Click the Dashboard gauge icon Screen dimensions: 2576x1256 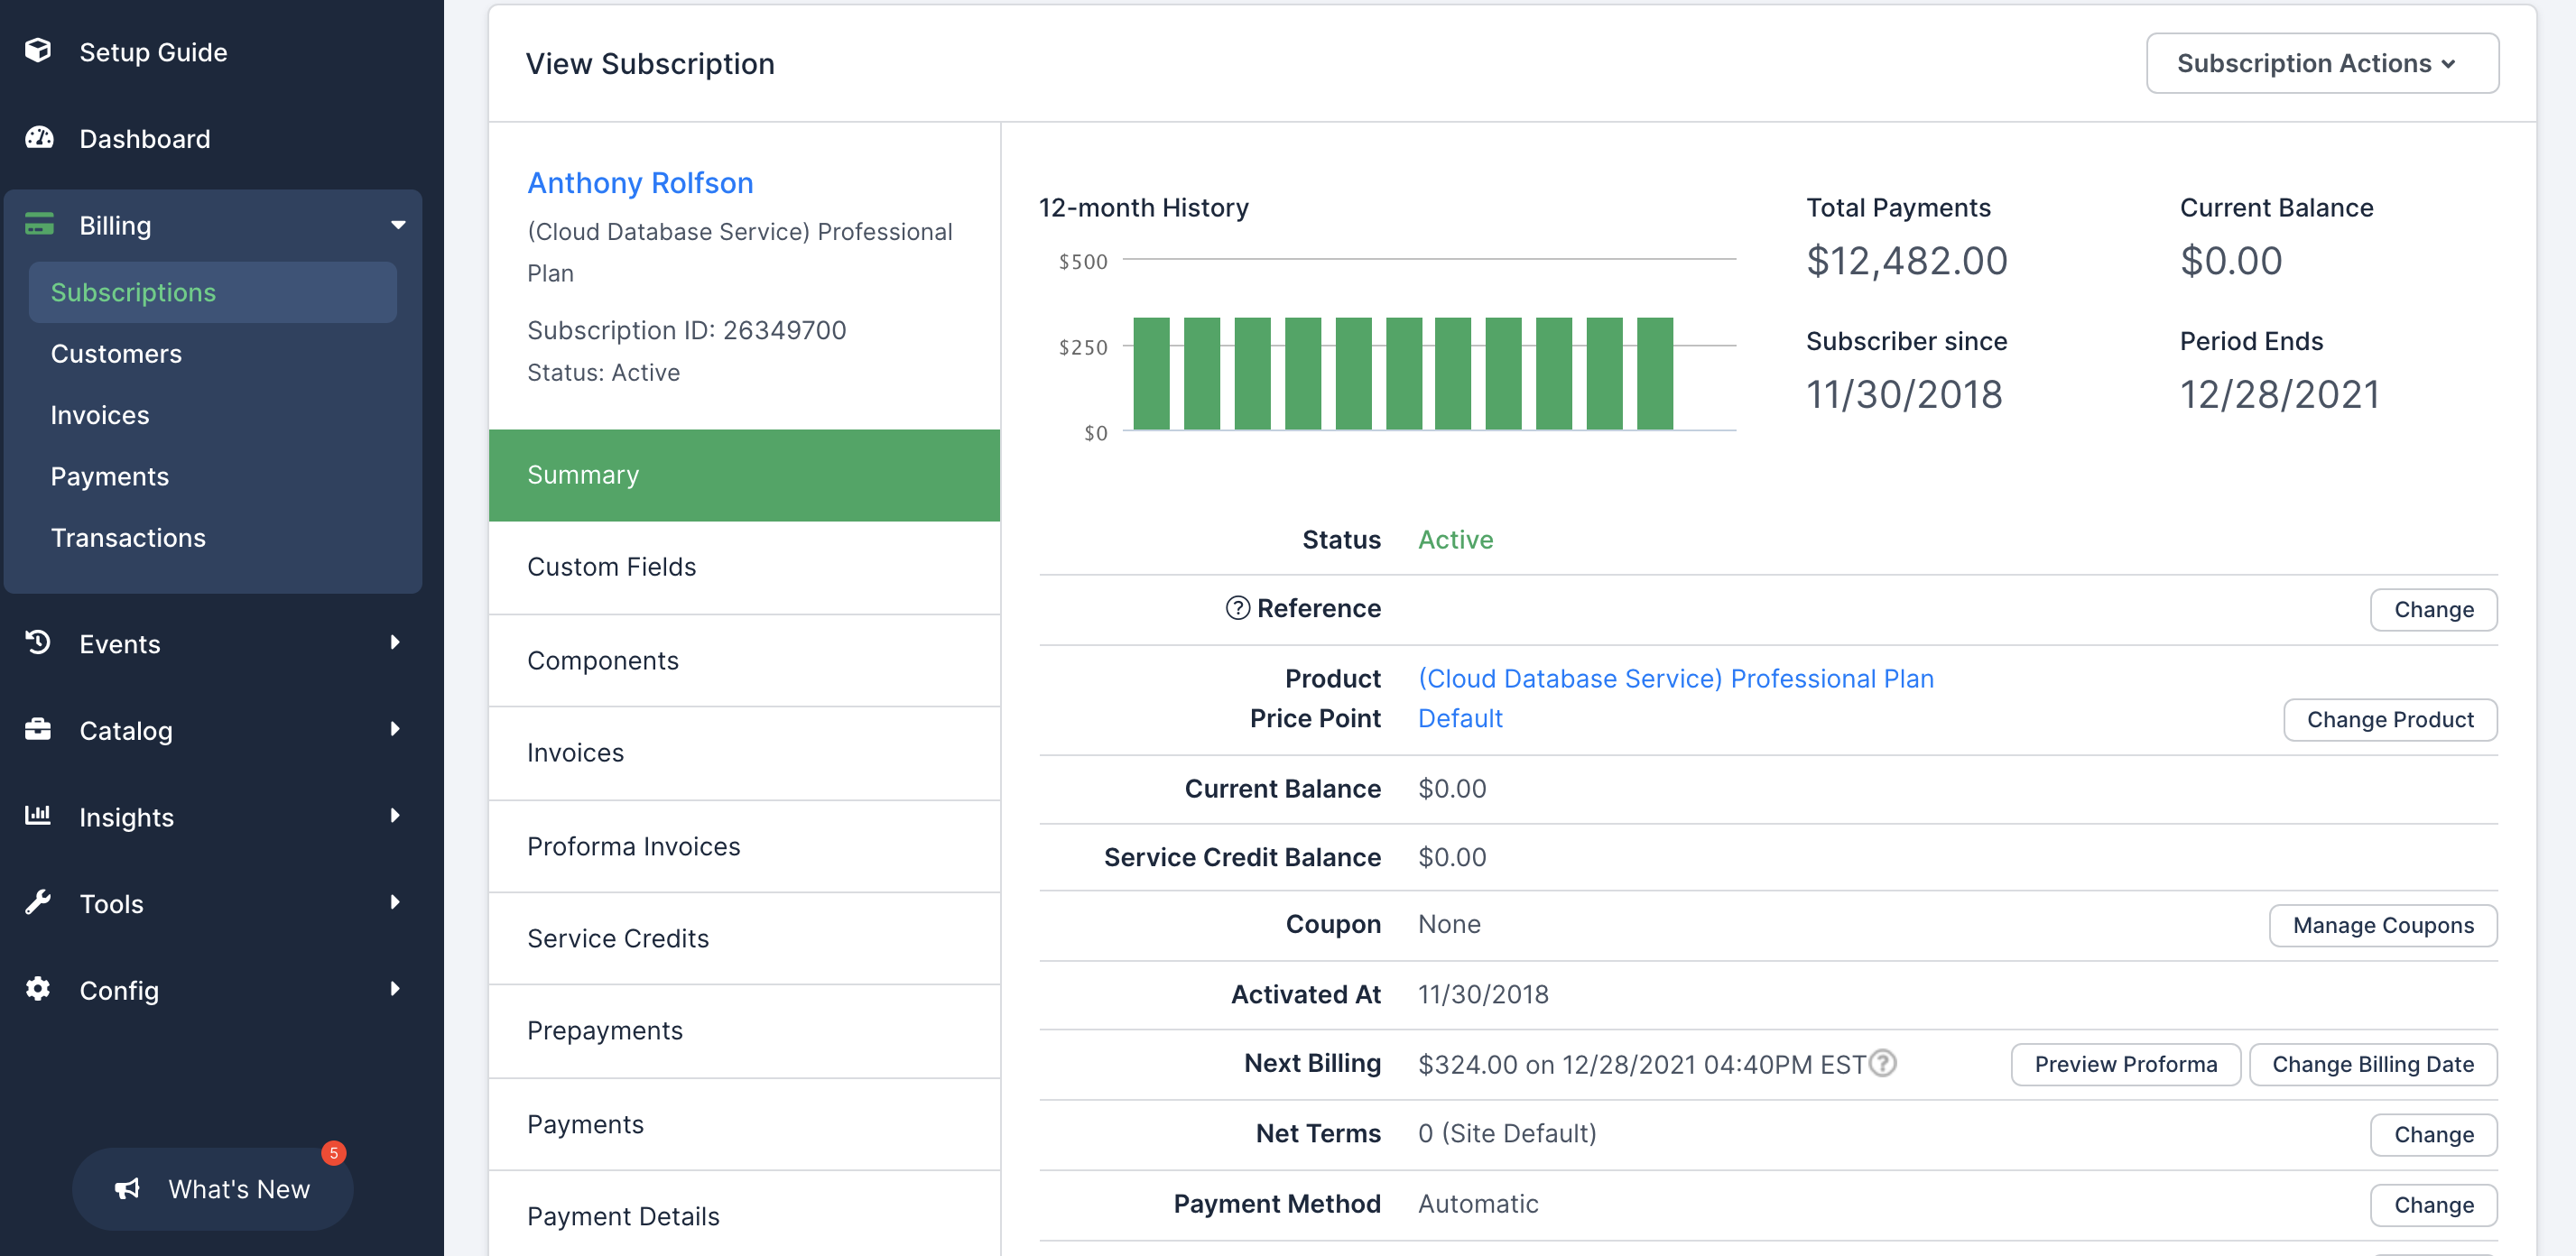tap(39, 138)
